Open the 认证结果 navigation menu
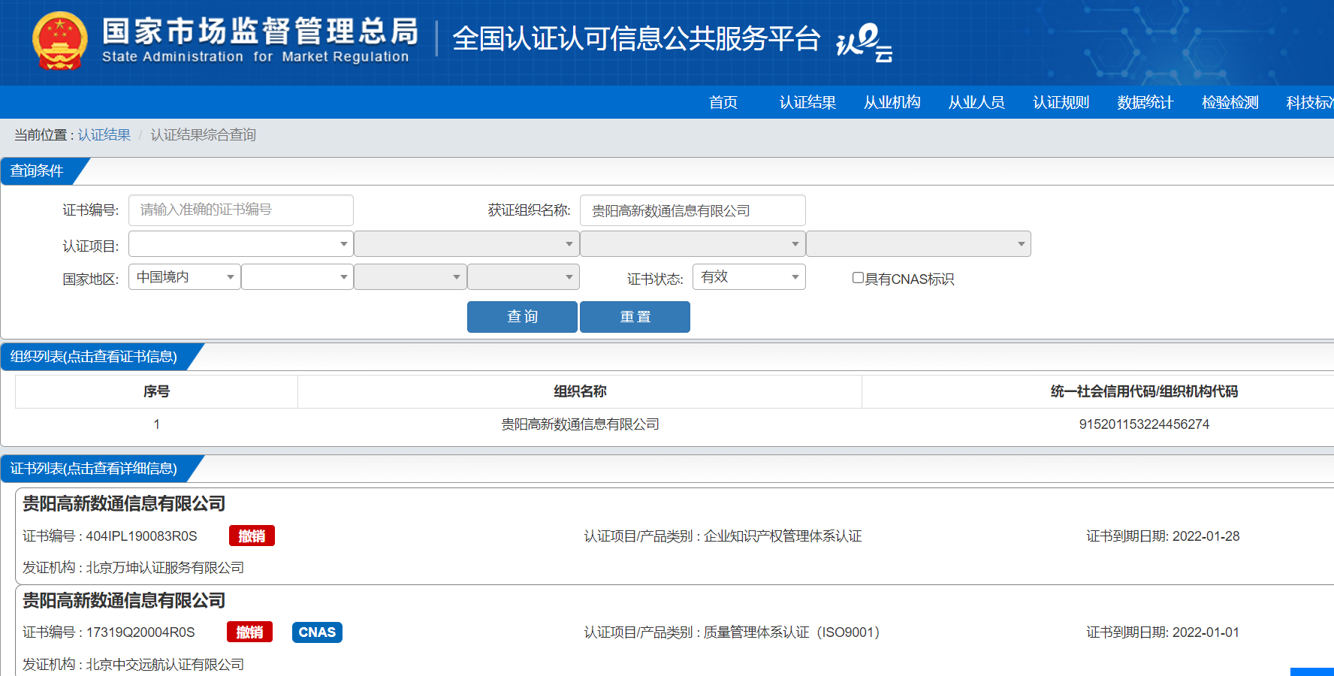This screenshot has width=1334, height=676. coord(807,102)
